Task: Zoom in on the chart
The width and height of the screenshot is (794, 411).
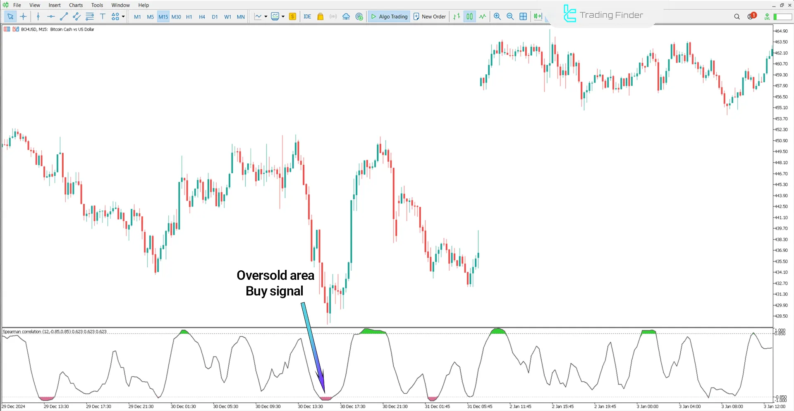Action: [x=497, y=17]
